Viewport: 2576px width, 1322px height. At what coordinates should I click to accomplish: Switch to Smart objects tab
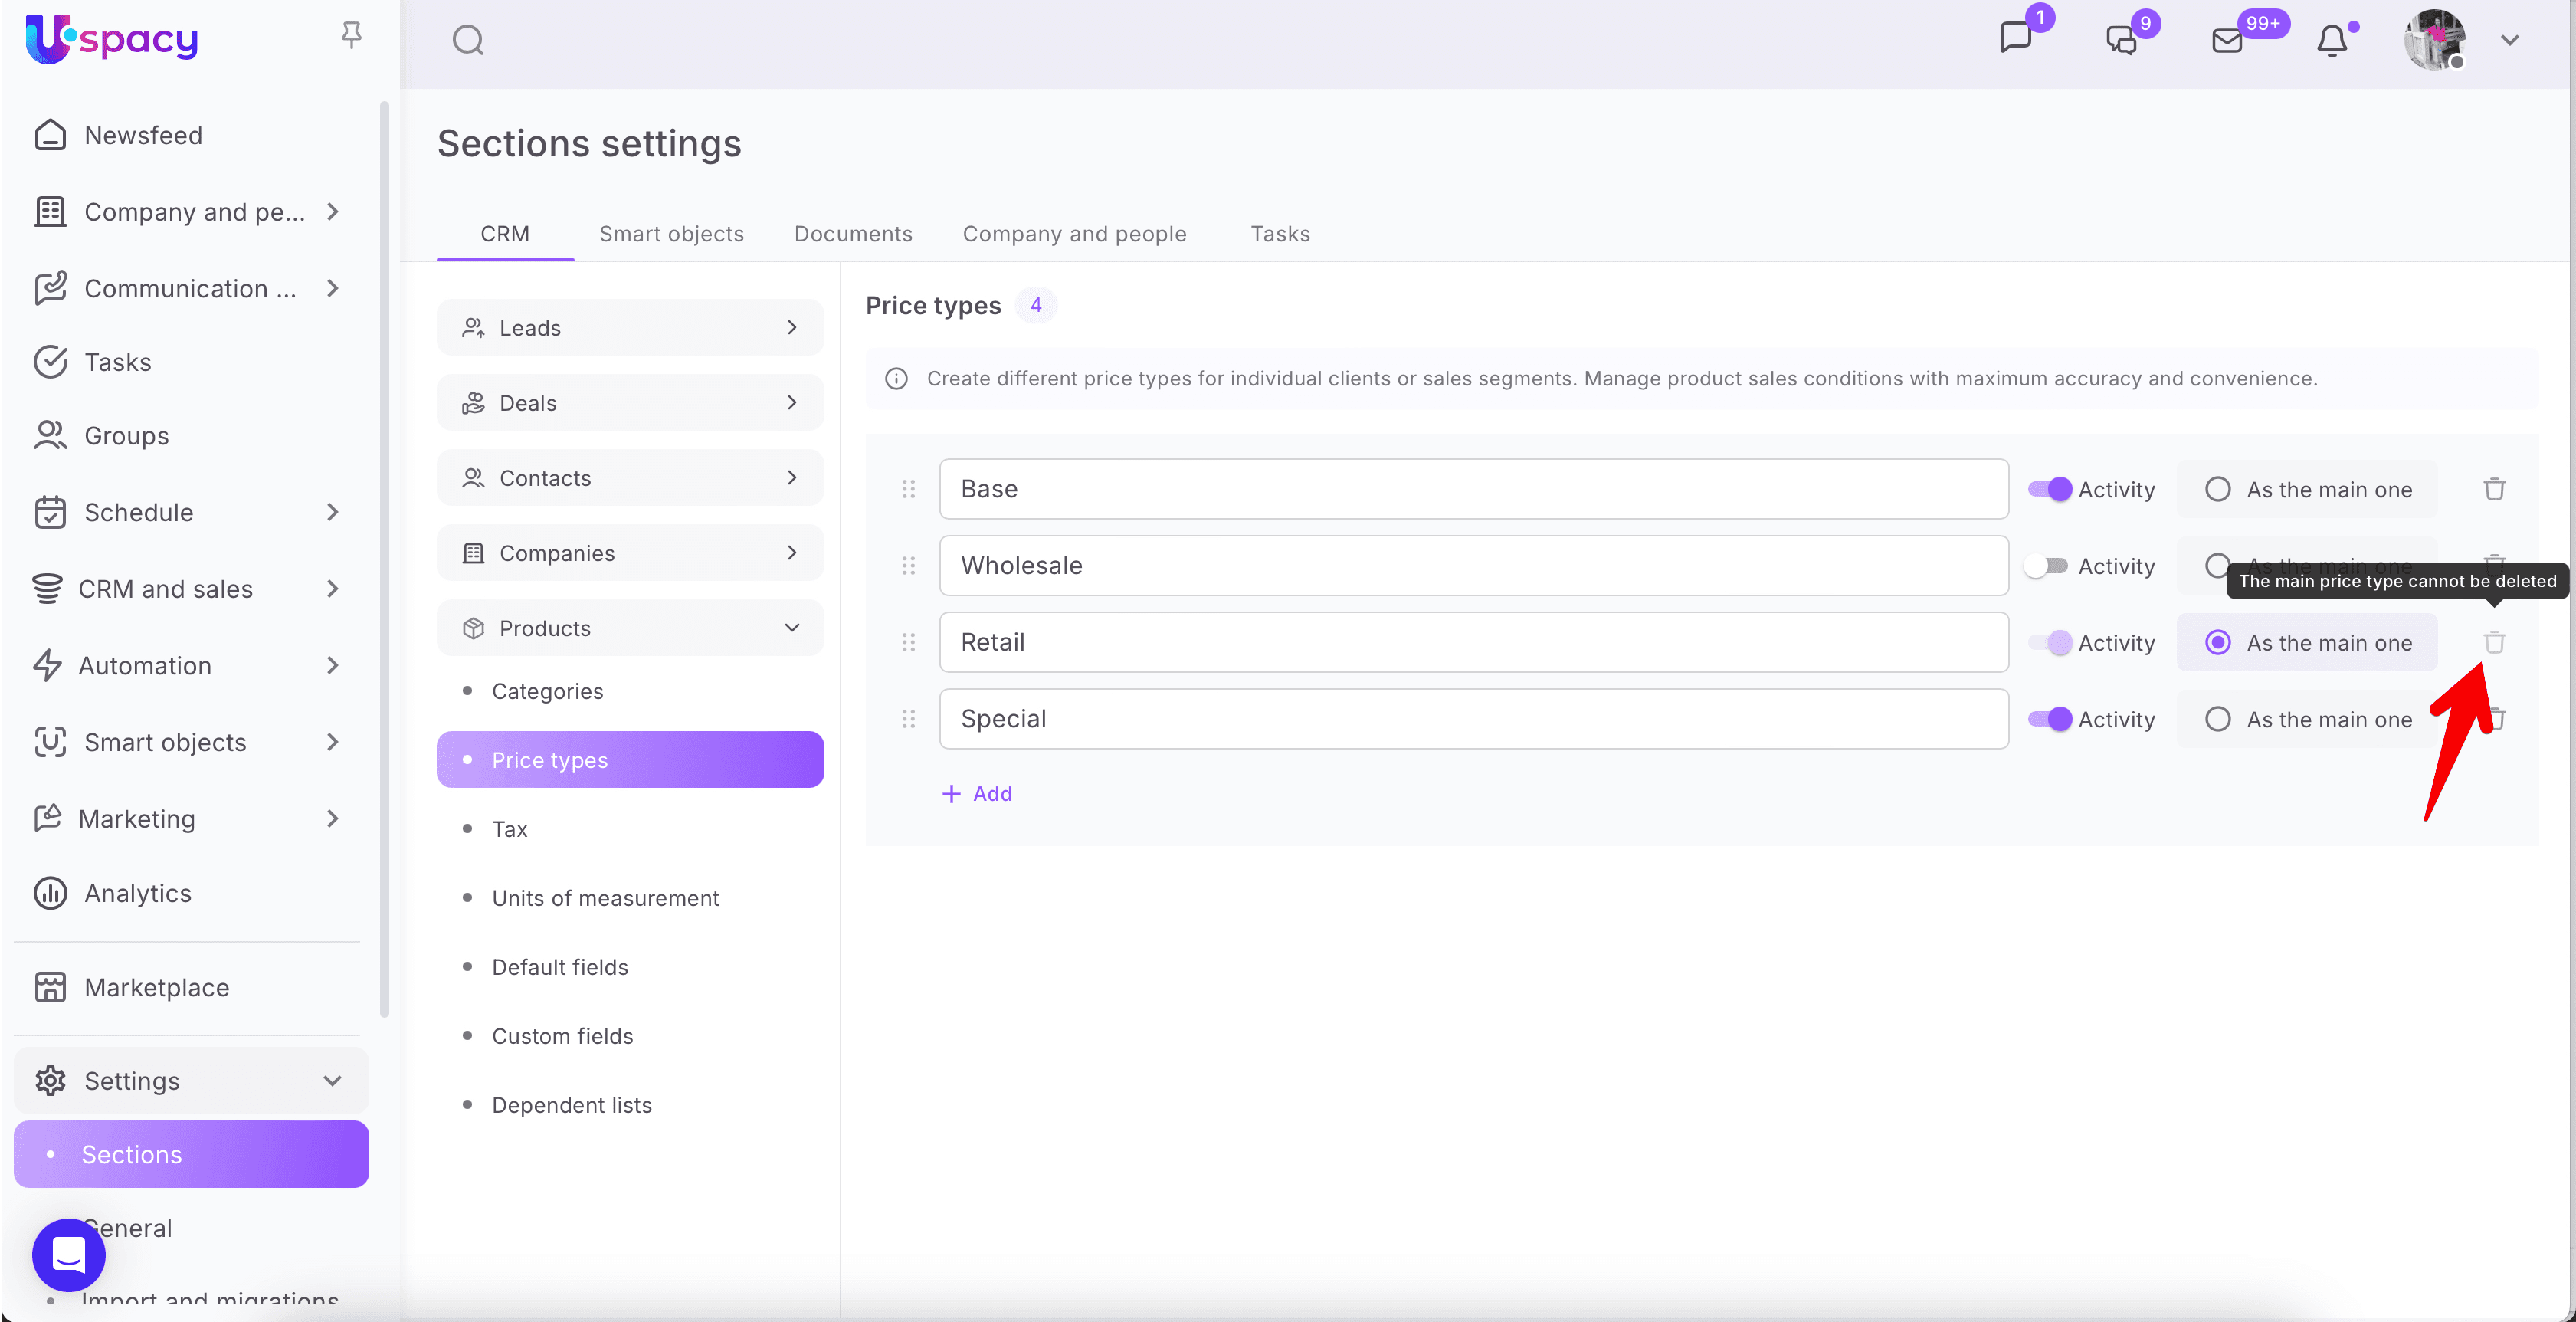point(671,234)
